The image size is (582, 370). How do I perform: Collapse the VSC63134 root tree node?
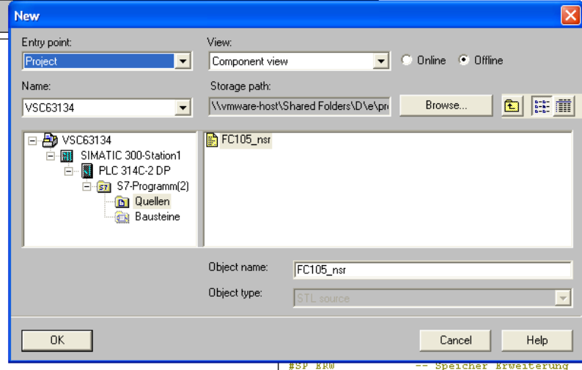tap(32, 140)
